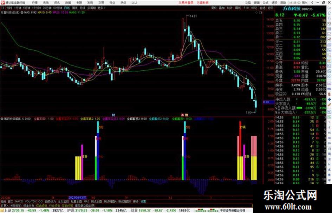
Task: Select the 日线 daily period
Action: pyautogui.click(x=67, y=8)
